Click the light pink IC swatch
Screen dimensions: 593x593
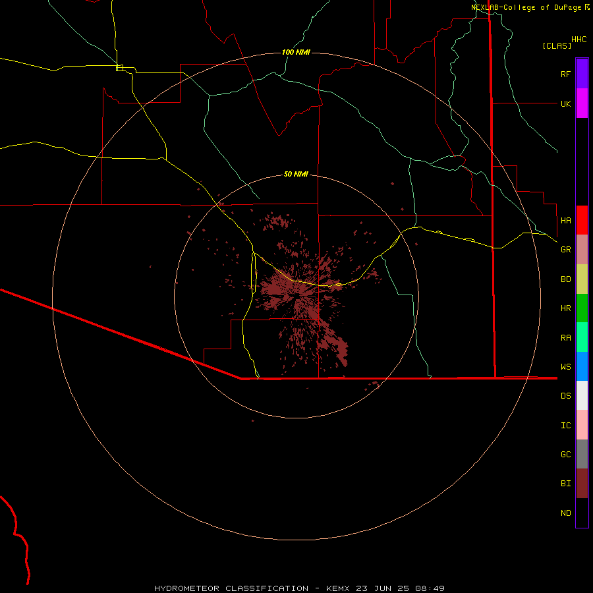(x=582, y=425)
